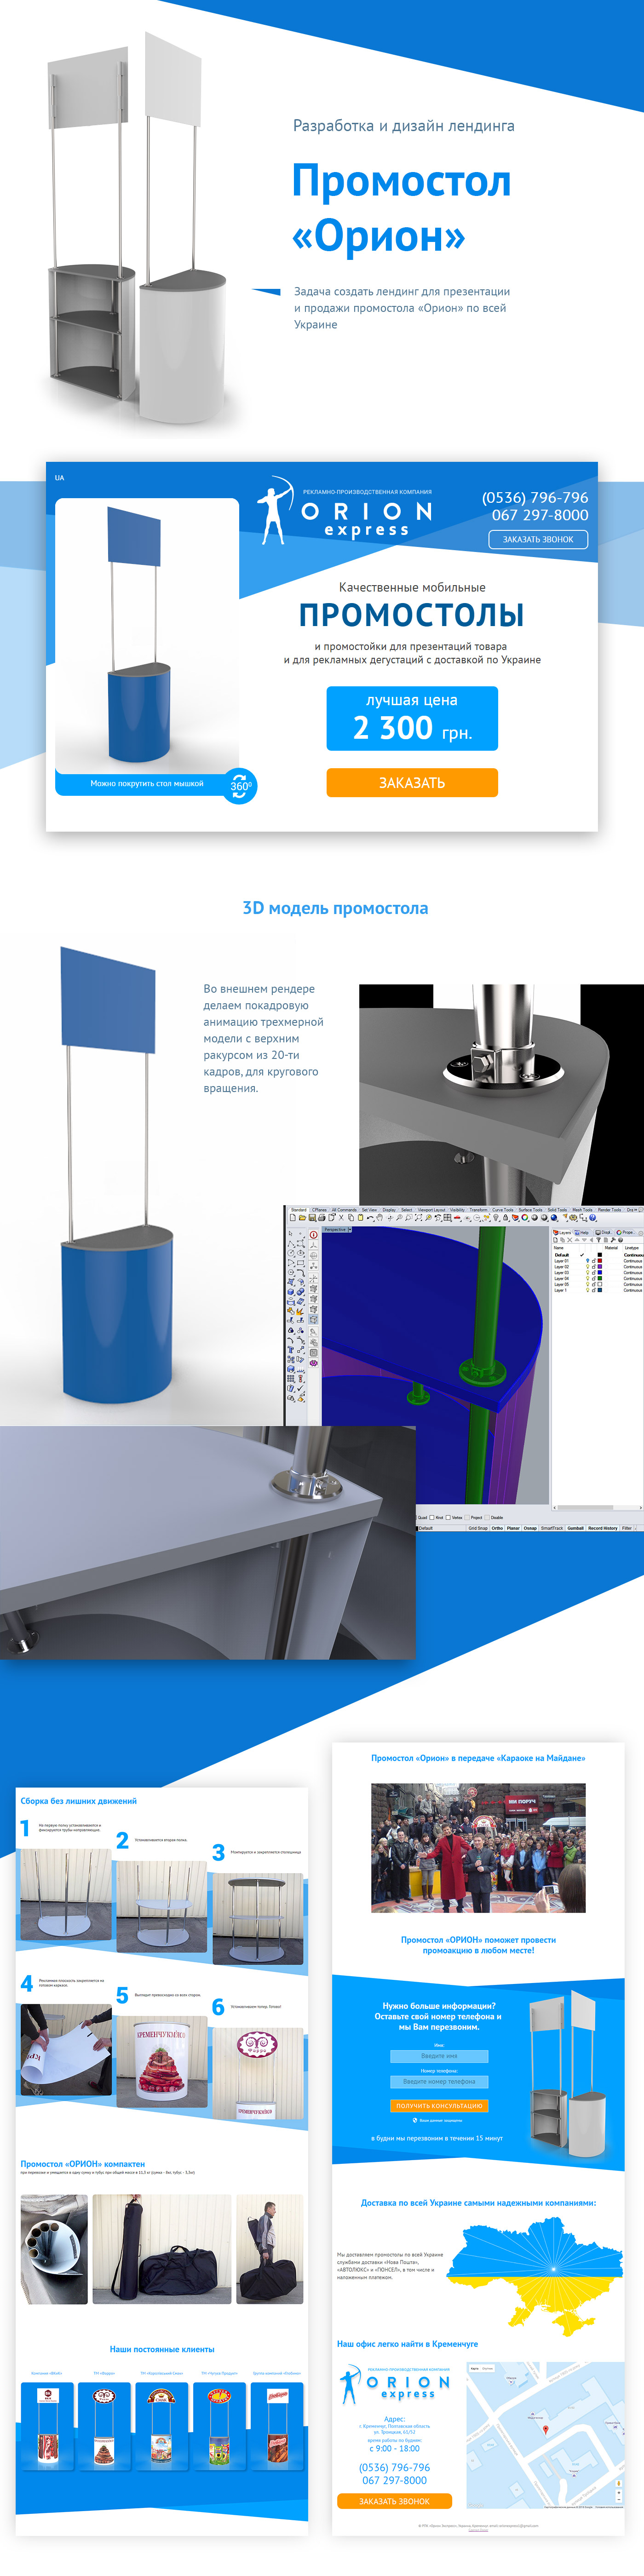Click the phone number (0536) 796-796 in the header
This screenshot has width=644, height=2576.
pyautogui.click(x=535, y=498)
